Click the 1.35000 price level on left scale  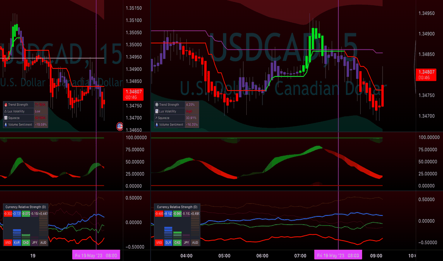(134, 45)
